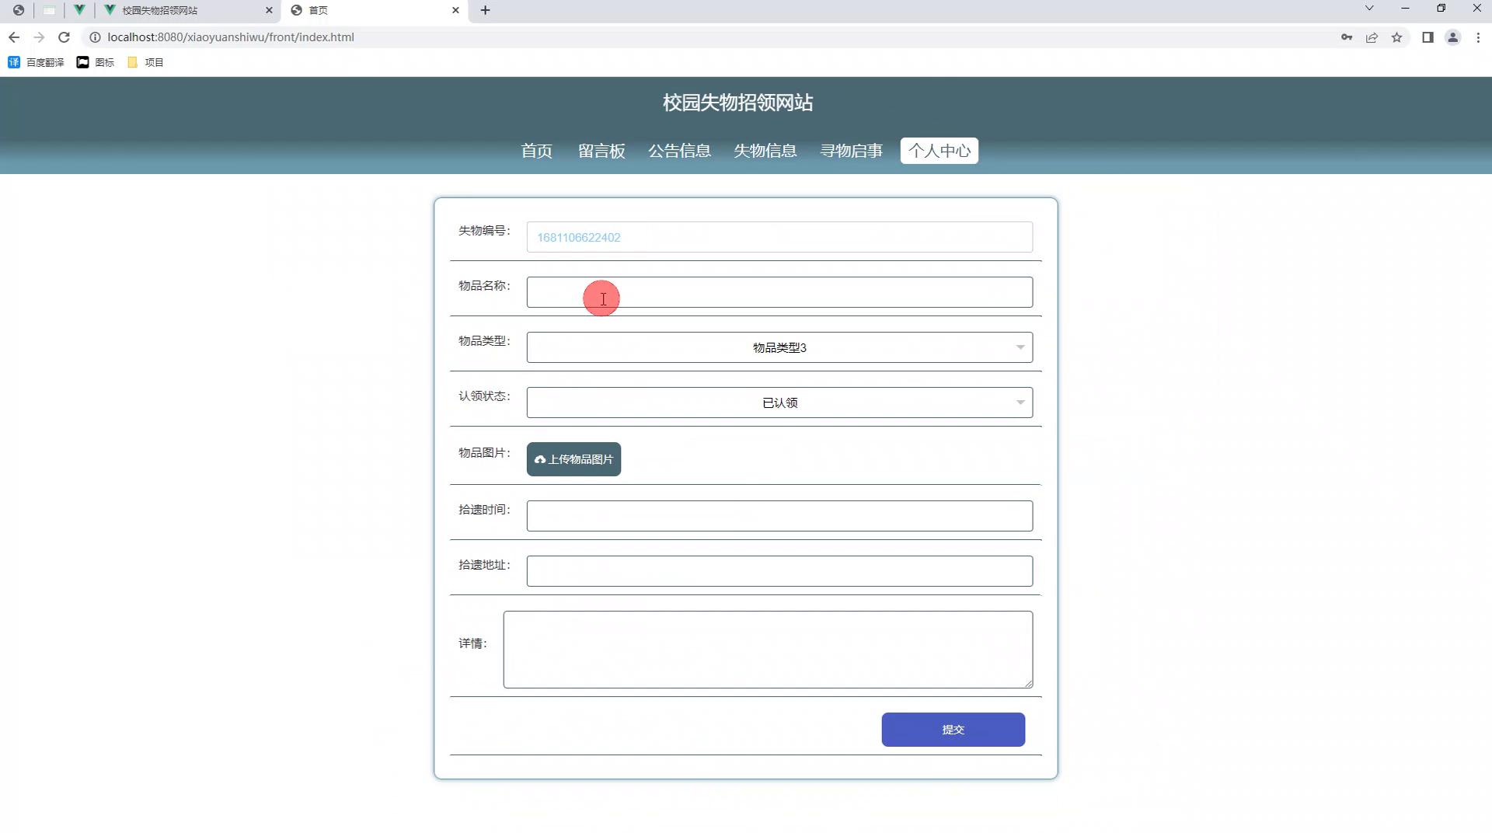Close the 校园失物招领网站 tab

click(269, 10)
